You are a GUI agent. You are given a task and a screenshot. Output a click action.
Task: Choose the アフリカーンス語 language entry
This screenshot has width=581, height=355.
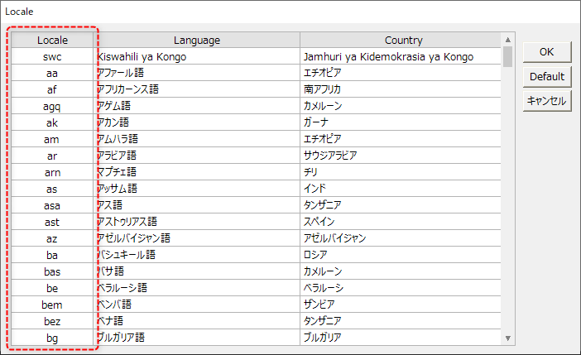(x=133, y=89)
